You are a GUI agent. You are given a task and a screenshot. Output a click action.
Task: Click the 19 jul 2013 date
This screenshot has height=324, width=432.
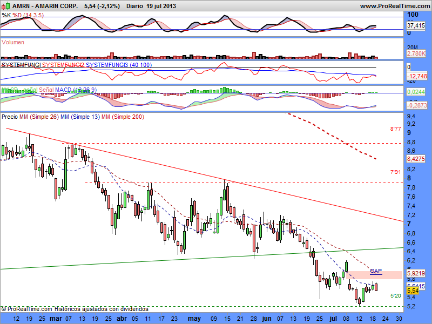pos(161,6)
